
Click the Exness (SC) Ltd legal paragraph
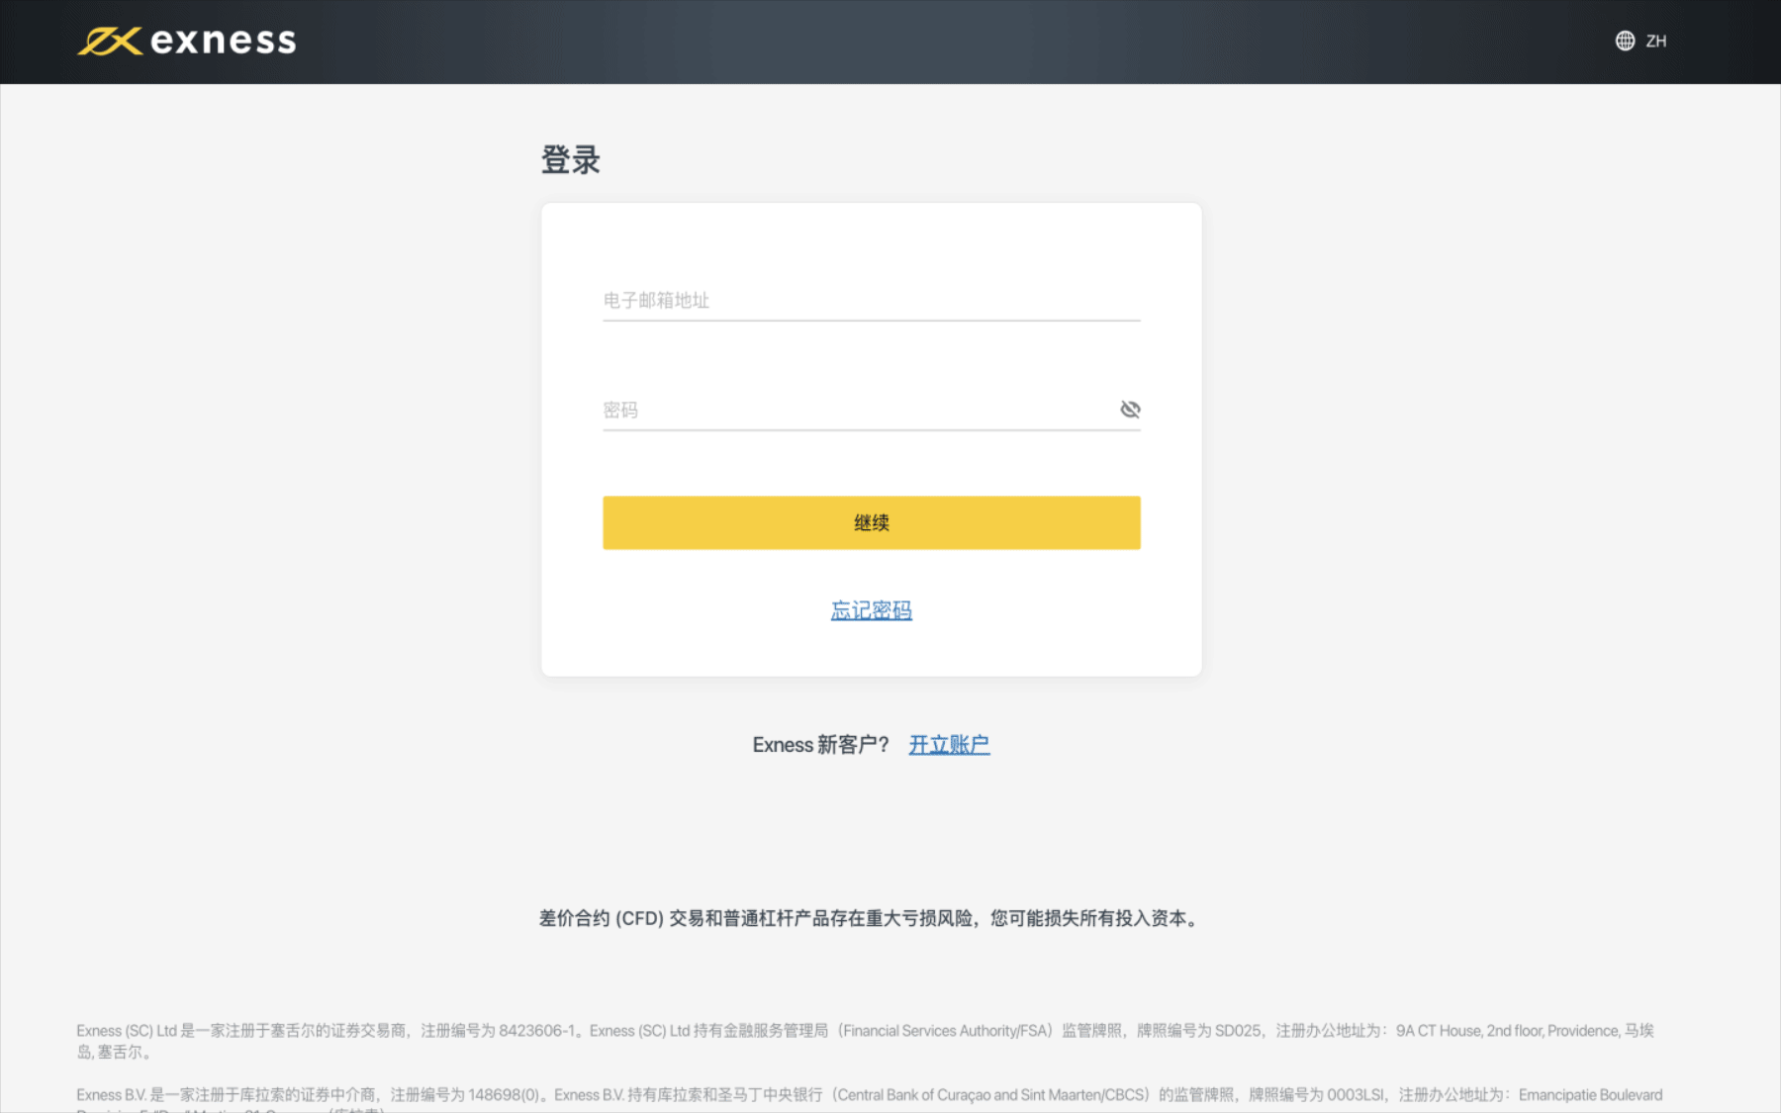[x=866, y=1041]
